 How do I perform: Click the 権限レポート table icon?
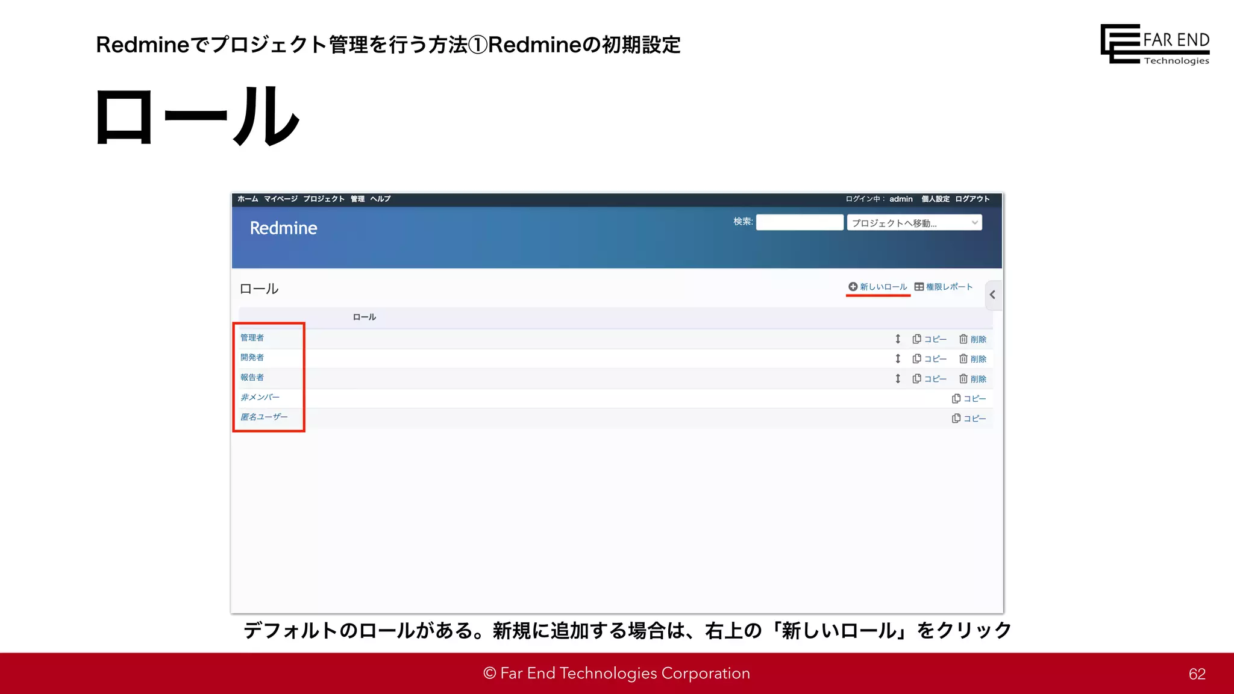click(919, 287)
